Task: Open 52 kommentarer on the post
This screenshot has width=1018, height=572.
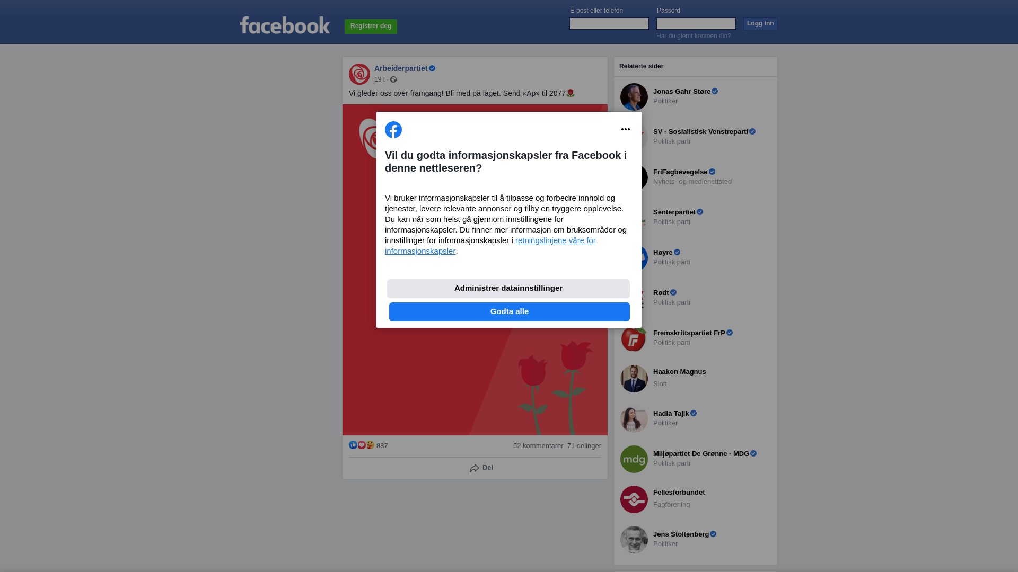Action: click(538, 446)
